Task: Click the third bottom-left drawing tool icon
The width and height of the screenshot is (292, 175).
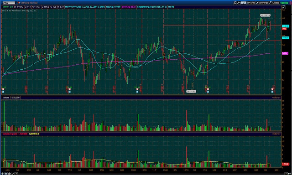Action: (x=9, y=173)
